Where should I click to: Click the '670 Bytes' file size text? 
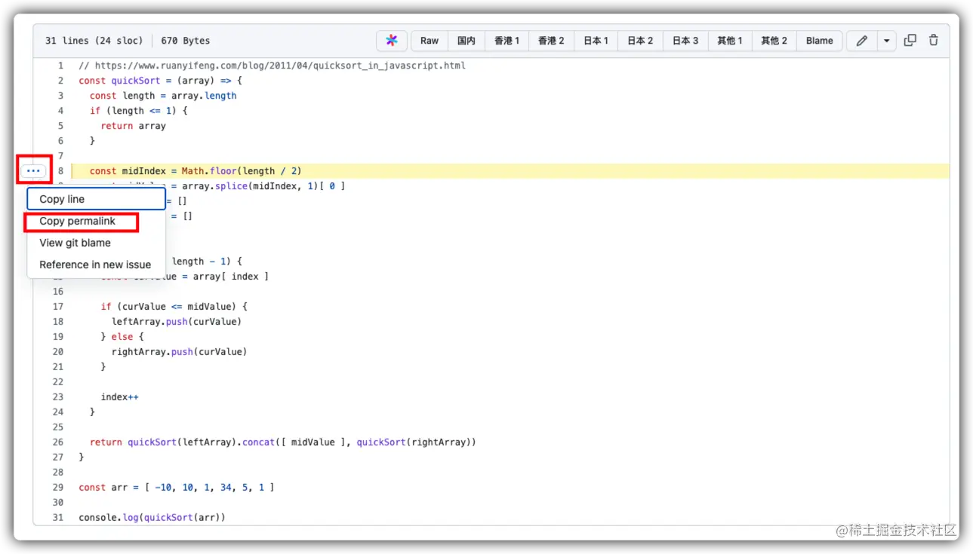(186, 41)
